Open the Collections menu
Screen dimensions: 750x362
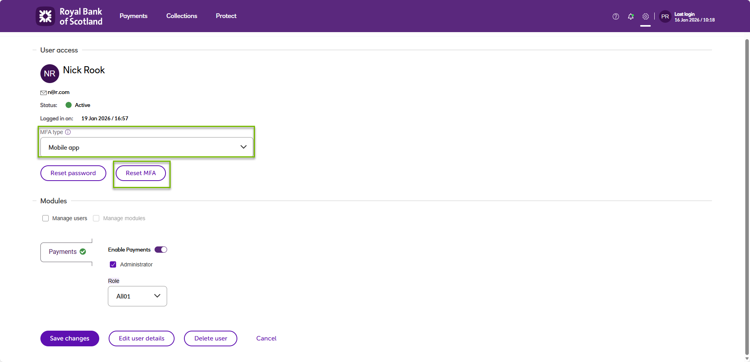point(182,16)
